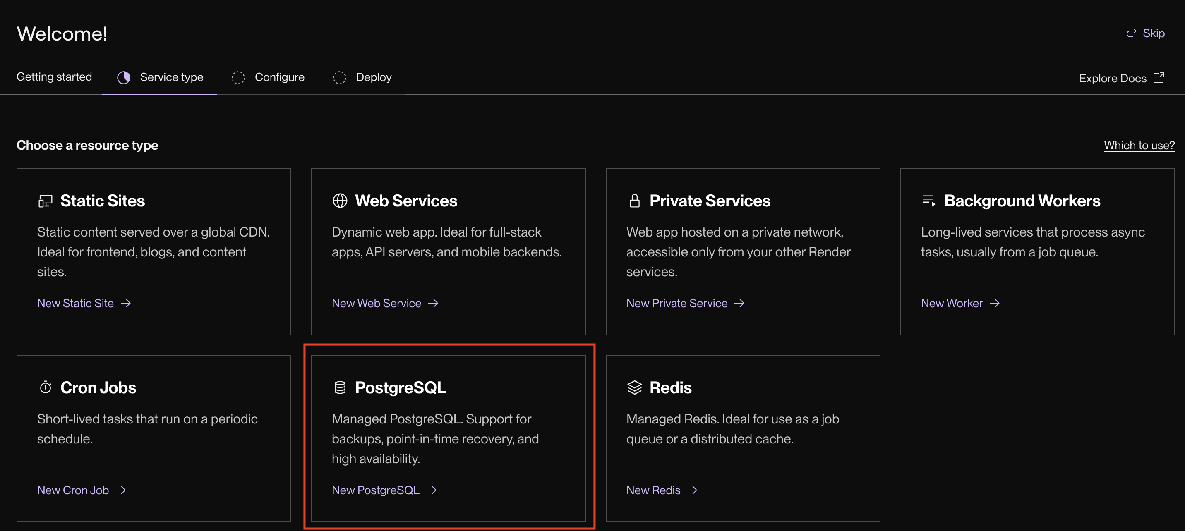The width and height of the screenshot is (1185, 531).
Task: Click arrow next to New Cron Job
Action: coord(120,490)
